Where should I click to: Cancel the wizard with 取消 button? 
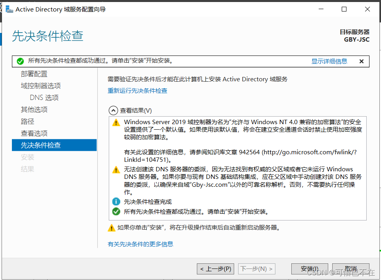click(350, 269)
